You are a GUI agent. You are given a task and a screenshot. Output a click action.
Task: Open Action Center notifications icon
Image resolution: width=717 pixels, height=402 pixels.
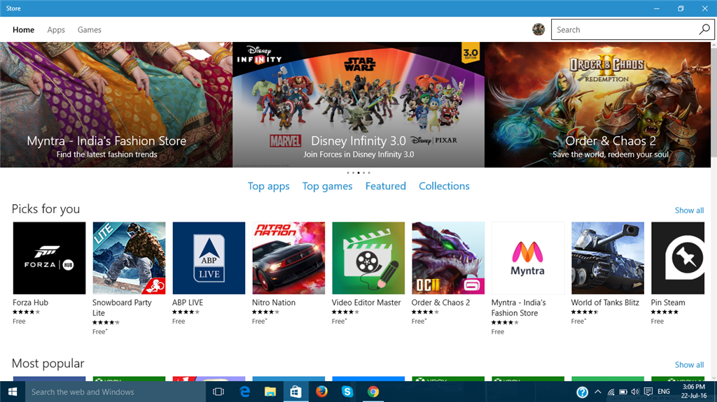[648, 392]
